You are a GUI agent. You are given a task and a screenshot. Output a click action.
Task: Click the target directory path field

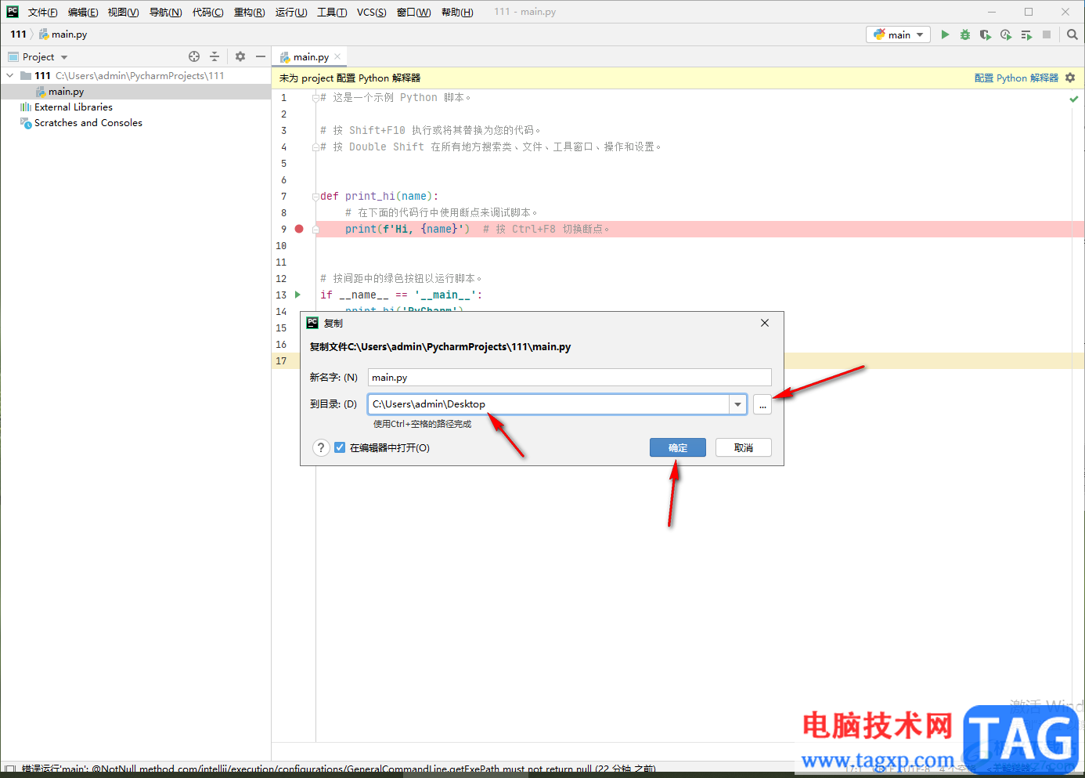pos(549,404)
